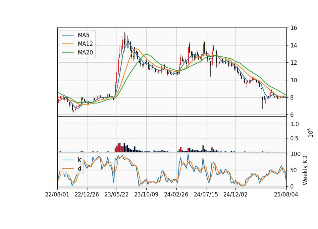Image resolution: width=318 pixels, height=229 pixels.
Task: Select the MA12 legend label
Action: pos(85,44)
